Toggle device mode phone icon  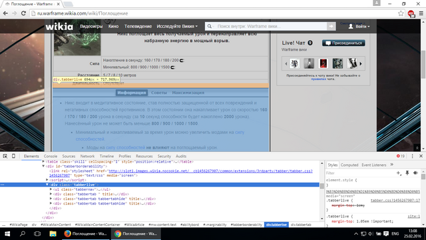[x=13, y=156]
